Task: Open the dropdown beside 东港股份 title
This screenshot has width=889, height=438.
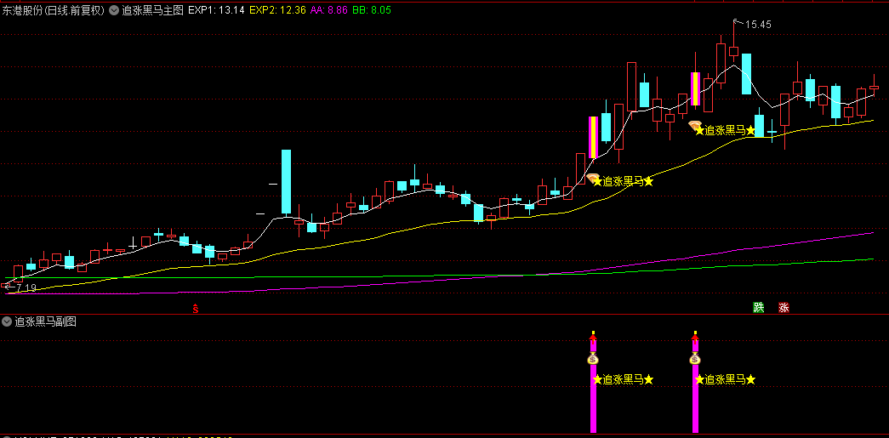Action: [x=114, y=10]
